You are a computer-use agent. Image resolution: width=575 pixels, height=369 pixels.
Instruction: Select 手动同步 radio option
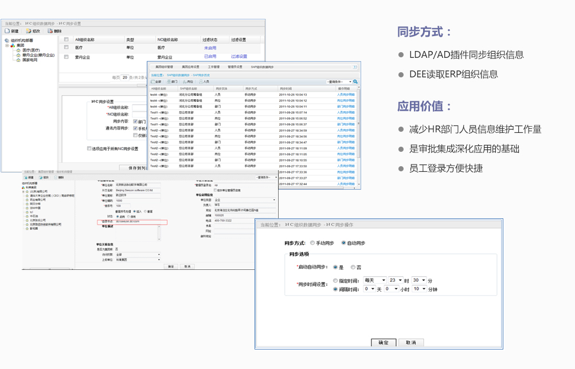coord(312,243)
